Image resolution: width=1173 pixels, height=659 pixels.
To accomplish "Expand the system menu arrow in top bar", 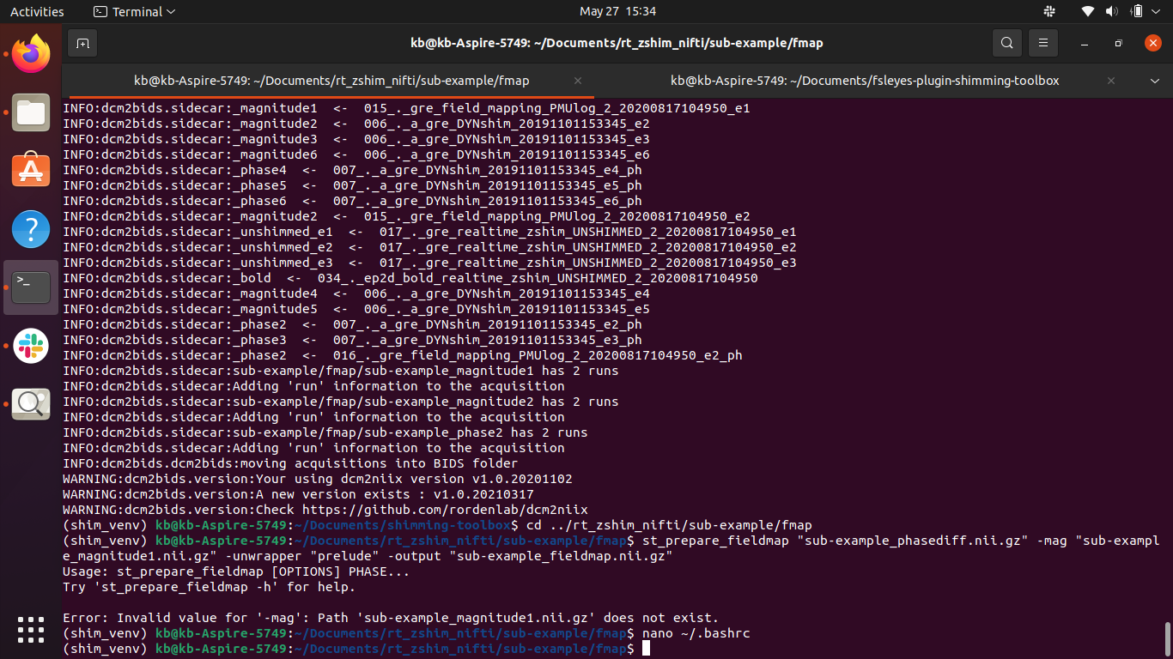I will point(1158,11).
